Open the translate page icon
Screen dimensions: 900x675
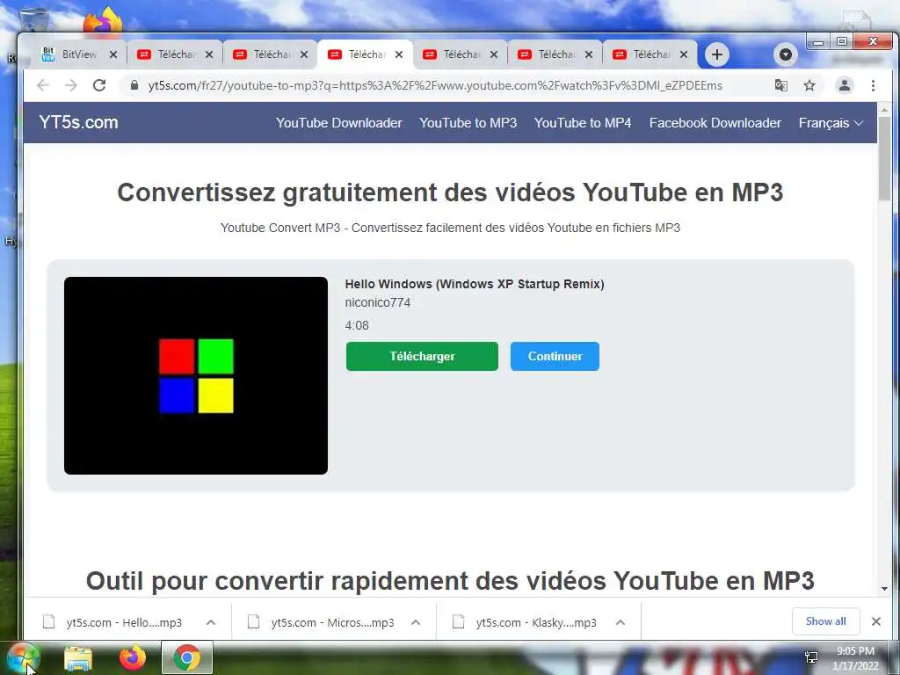(x=781, y=85)
